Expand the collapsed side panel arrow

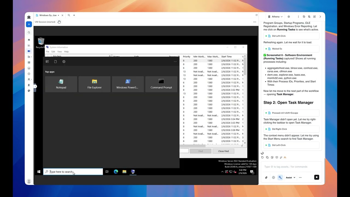(x=35, y=86)
